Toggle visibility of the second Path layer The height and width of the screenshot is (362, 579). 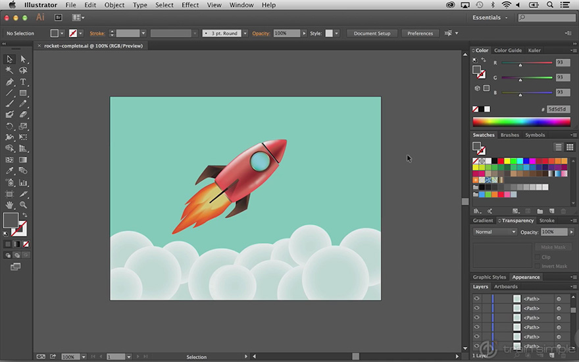(x=477, y=308)
